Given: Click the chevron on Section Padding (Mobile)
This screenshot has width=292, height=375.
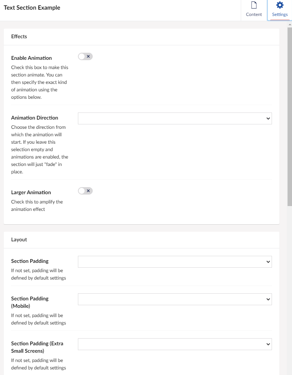Looking at the screenshot, I should click(x=268, y=299).
